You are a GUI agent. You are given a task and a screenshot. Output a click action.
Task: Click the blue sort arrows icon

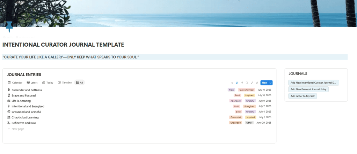tap(237, 83)
